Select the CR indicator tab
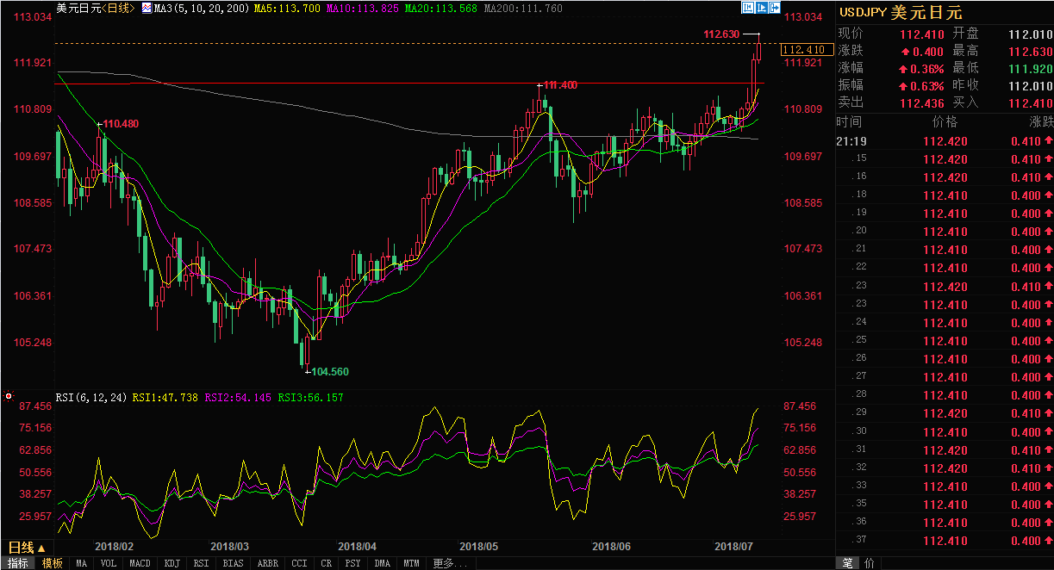This screenshot has height=570, width=1054. tap(326, 563)
